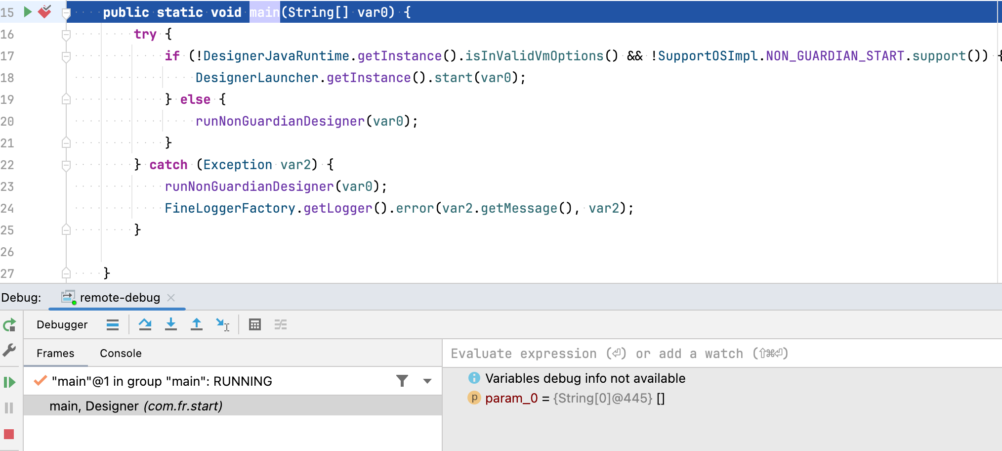Select the param_0 variable row
Image resolution: width=1002 pixels, height=451 pixels.
pyautogui.click(x=566, y=398)
